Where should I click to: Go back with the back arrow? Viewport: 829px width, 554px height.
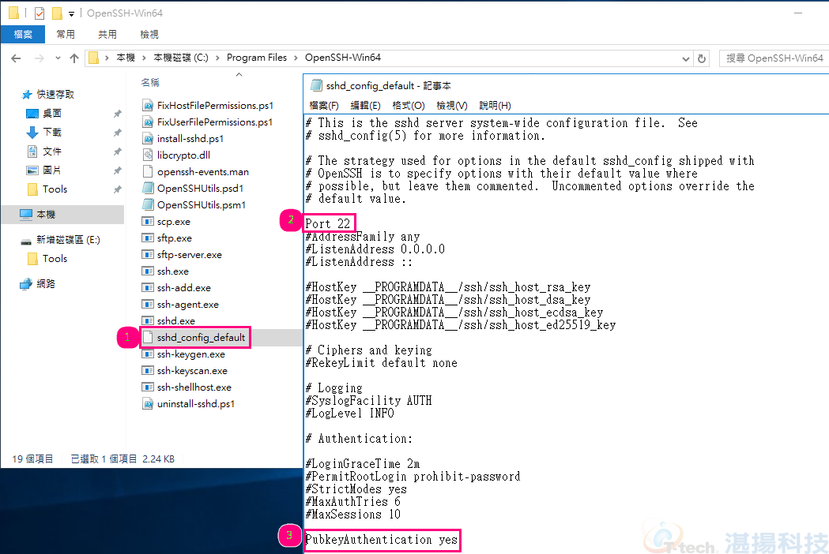pyautogui.click(x=16, y=58)
